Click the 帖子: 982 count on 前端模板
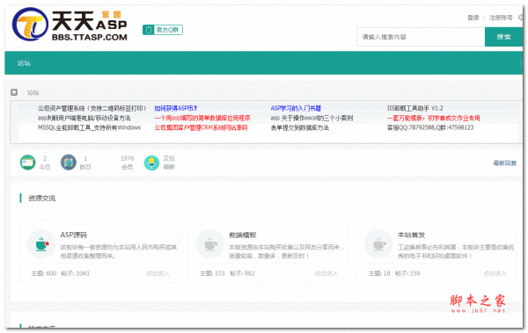This screenshot has width=528, height=333. click(242, 273)
